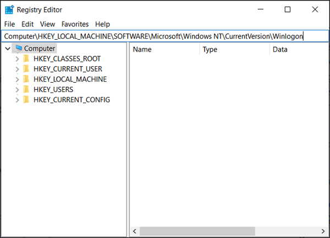Click the HKEY_CLASSES_ROOT folder icon

[x=26, y=58]
